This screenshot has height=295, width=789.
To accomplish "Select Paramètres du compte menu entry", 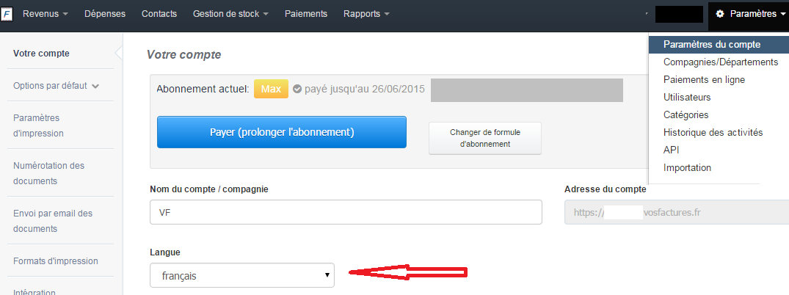I will pyautogui.click(x=719, y=44).
